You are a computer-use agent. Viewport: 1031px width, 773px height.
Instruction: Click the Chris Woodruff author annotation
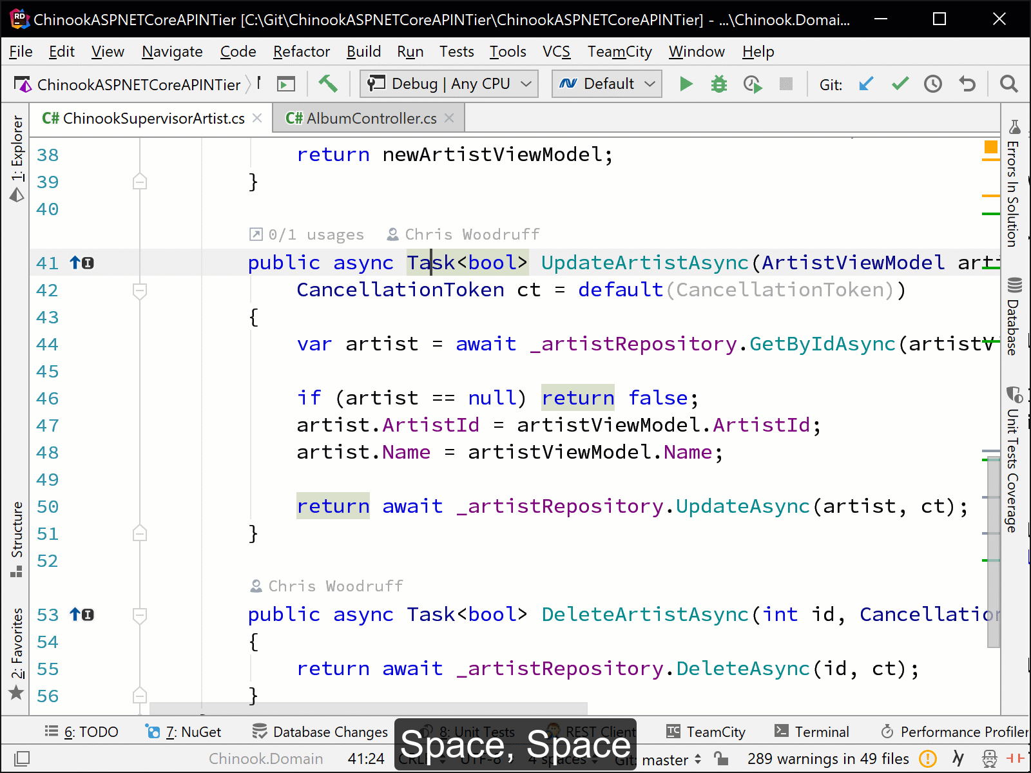pos(470,234)
